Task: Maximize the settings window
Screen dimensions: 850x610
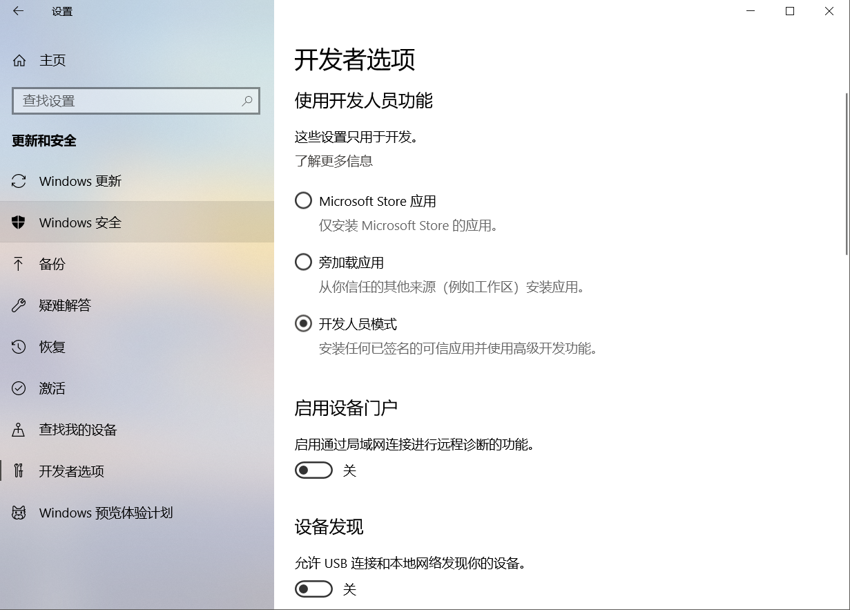Action: tap(790, 11)
